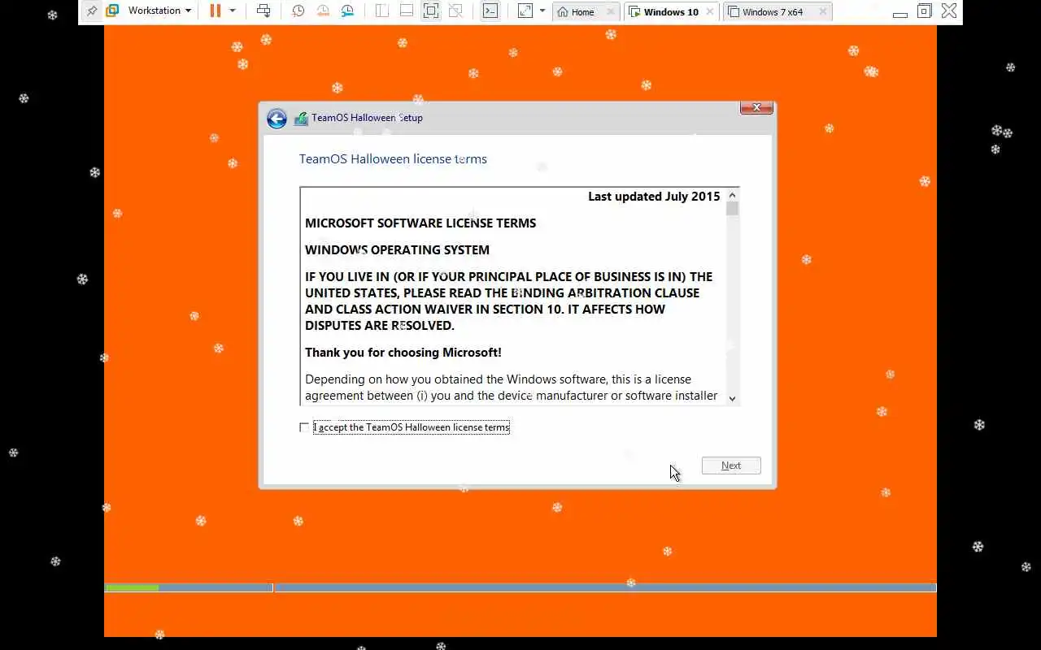This screenshot has height=650, width=1041.
Task: Click the Next button
Action: click(x=731, y=466)
